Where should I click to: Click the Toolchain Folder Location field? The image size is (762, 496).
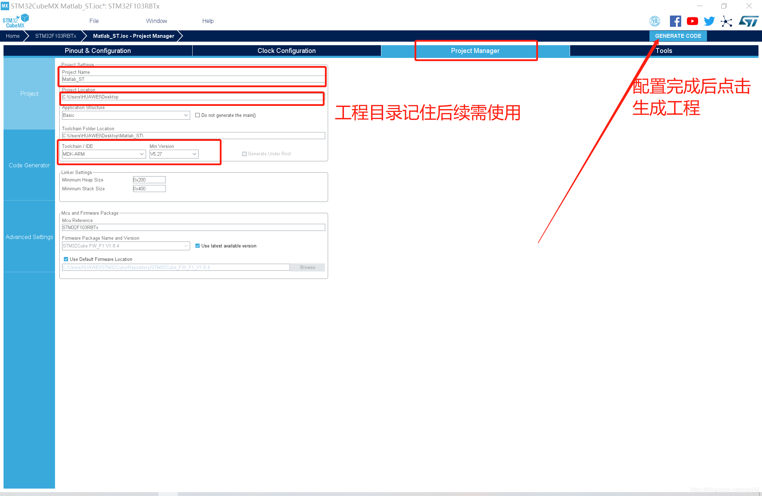coord(193,136)
